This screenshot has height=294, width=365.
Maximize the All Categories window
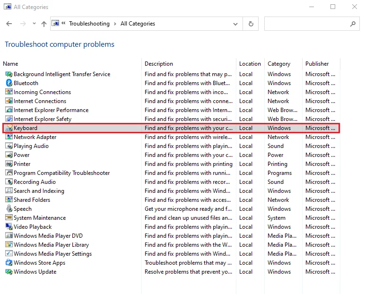pyautogui.click(x=333, y=7)
